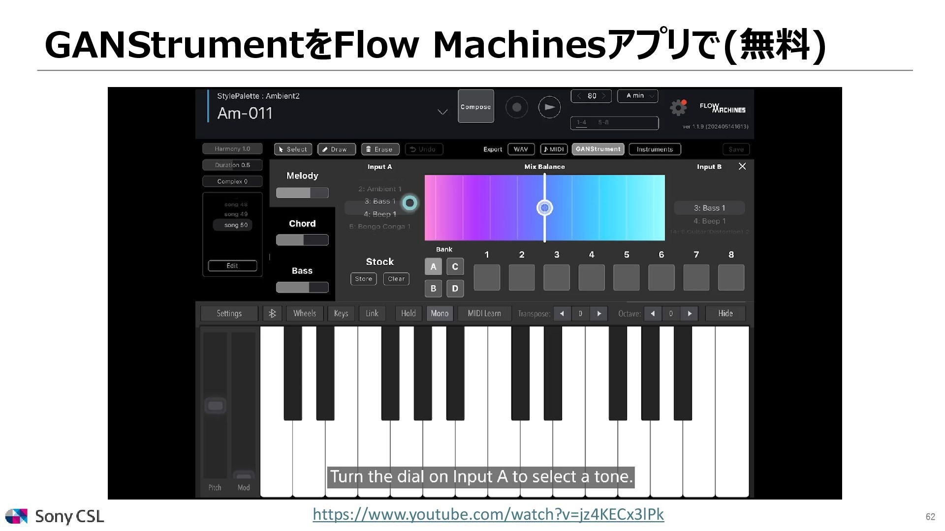Raise the Octave with right arrow
Viewport: 945px width, 531px height.
(x=689, y=313)
